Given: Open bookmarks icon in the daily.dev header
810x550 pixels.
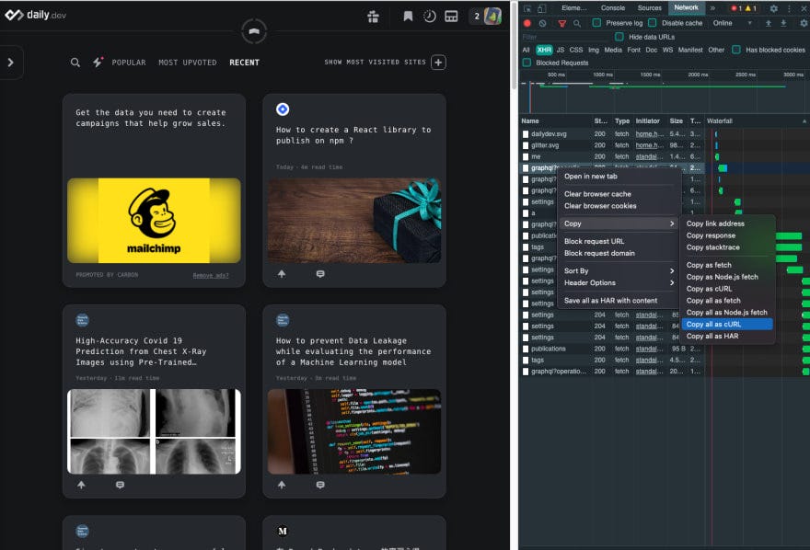Looking at the screenshot, I should (x=407, y=17).
